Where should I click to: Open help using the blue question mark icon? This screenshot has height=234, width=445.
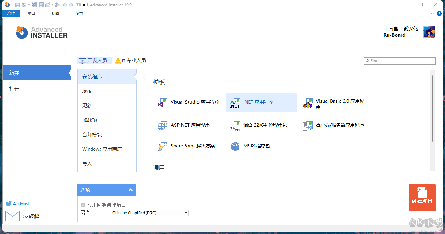439,13
